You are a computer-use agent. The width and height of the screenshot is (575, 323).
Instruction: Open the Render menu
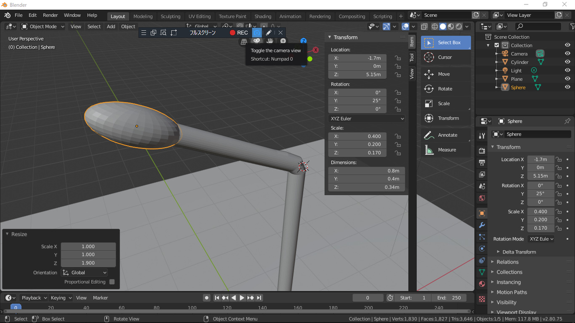[50, 15]
